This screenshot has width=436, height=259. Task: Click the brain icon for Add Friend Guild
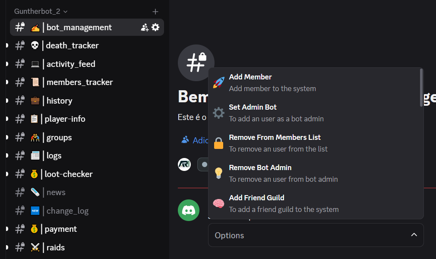tap(218, 204)
